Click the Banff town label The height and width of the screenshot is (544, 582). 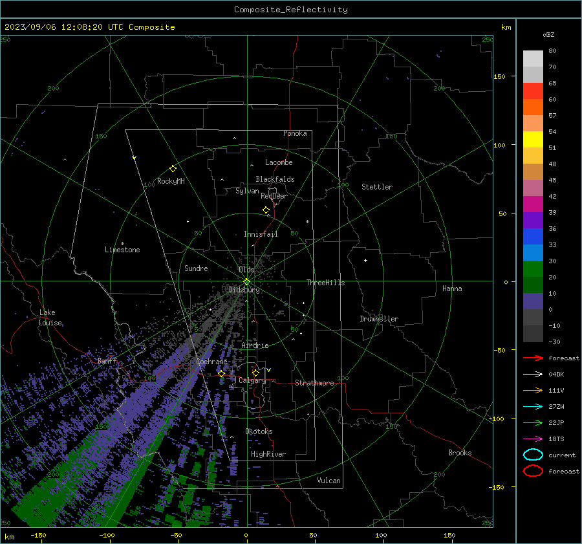[107, 361]
